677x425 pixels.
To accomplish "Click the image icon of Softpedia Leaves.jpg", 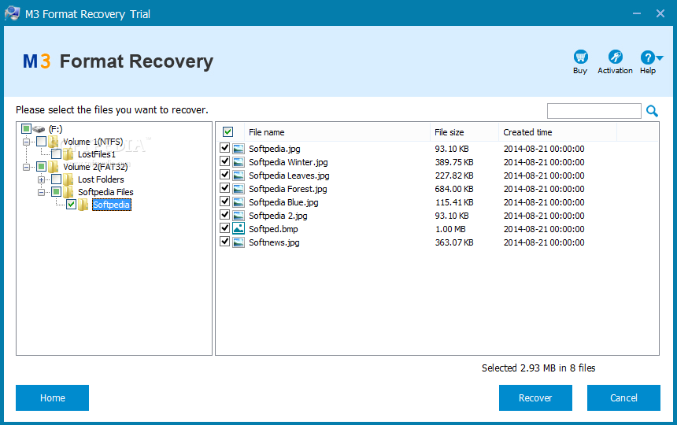I will click(239, 176).
